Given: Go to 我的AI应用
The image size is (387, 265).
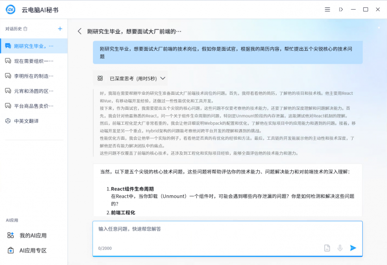Looking at the screenshot, I should 33,236.
